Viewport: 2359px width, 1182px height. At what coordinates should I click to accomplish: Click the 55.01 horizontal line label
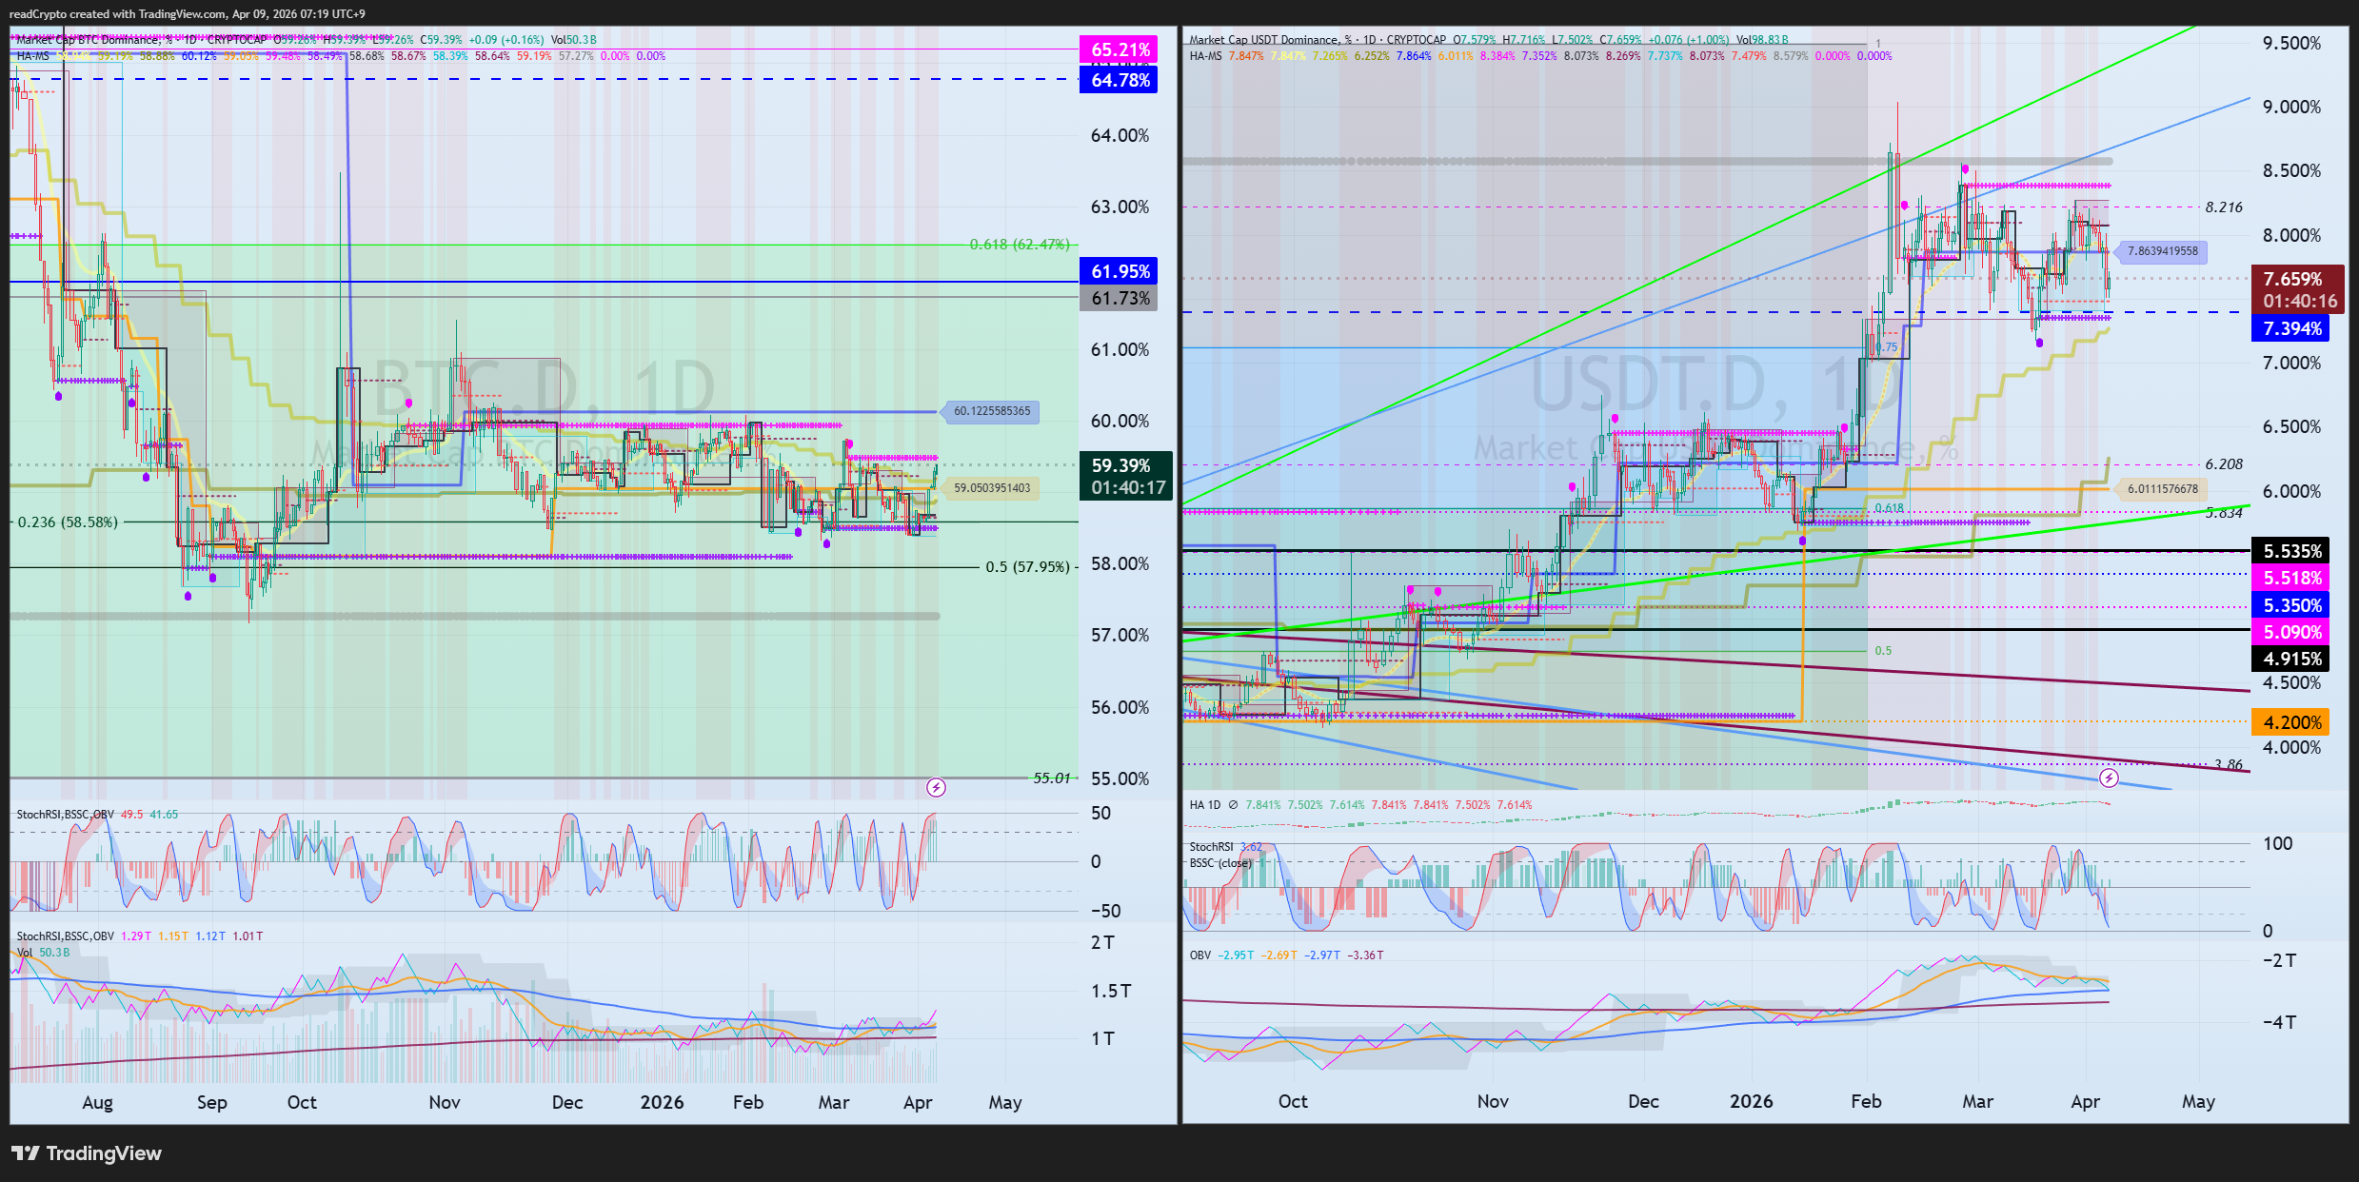tap(1051, 778)
